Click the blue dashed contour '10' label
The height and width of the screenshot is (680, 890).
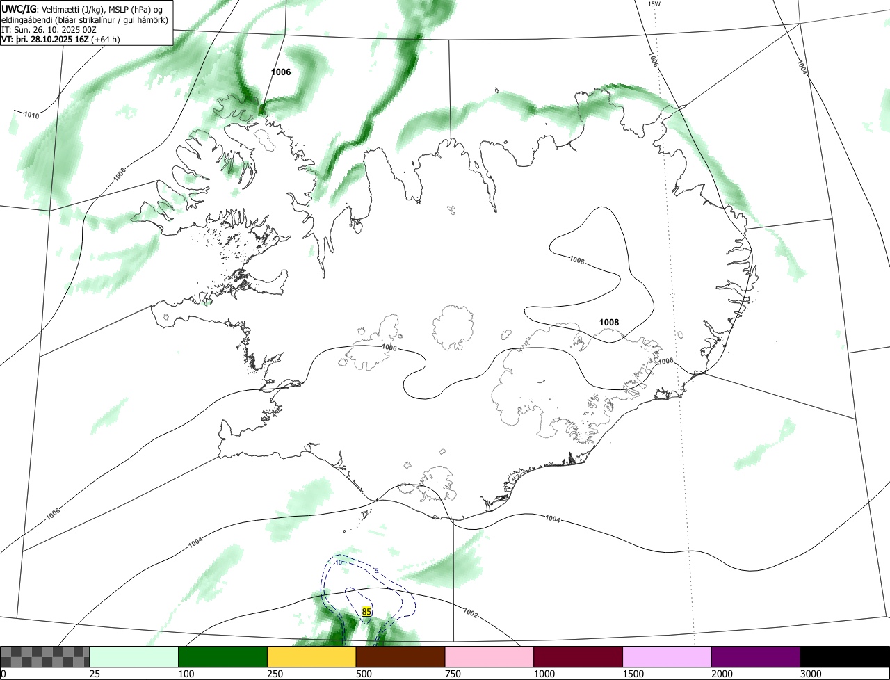339,562
